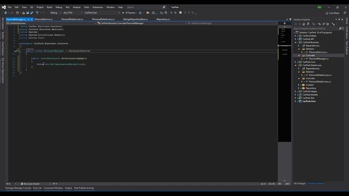349x196 pixels.
Task: Select IPersonelService.cs in Solution Explorer
Action: (x=318, y=52)
